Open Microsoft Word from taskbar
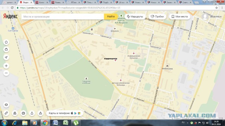This screenshot has width=225, height=126. 56,123
